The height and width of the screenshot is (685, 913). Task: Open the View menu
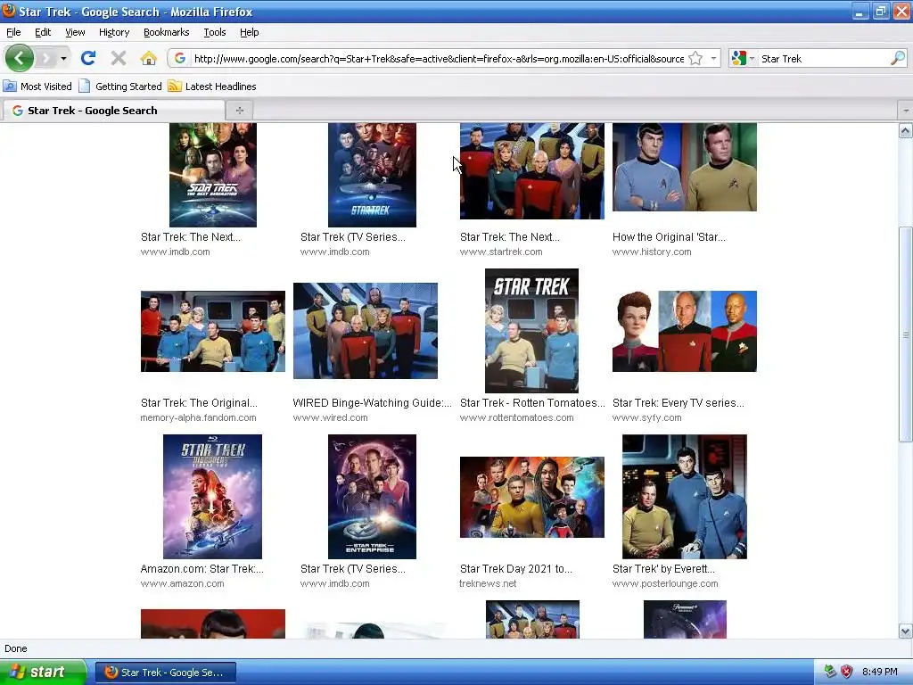coord(75,32)
